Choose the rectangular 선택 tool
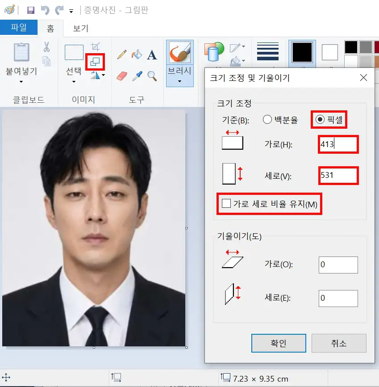This screenshot has height=387, width=379. 74,52
